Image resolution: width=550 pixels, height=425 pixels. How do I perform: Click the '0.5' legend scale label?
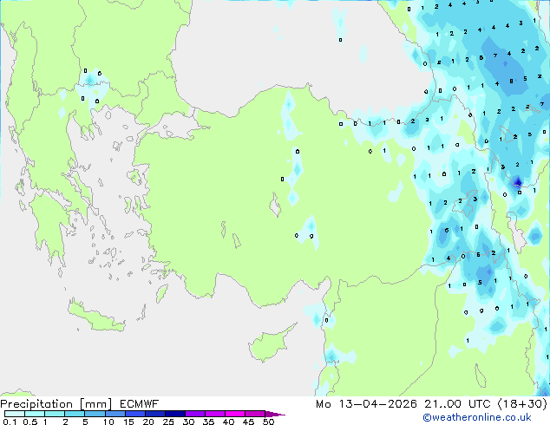point(29,422)
